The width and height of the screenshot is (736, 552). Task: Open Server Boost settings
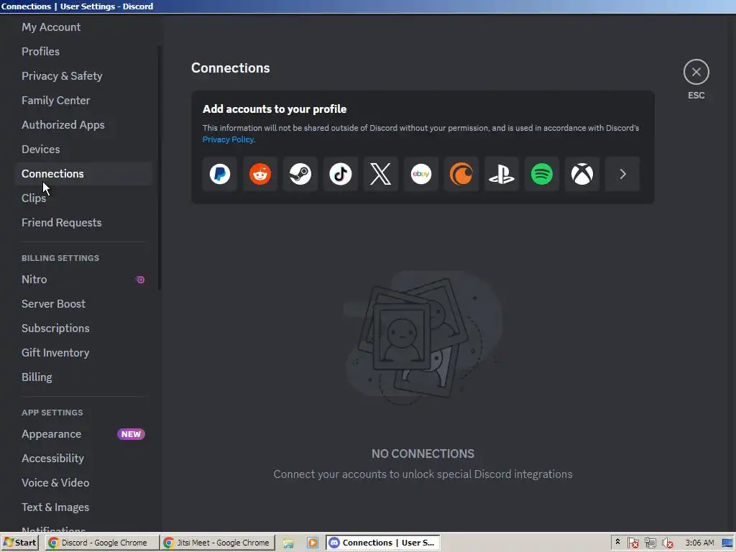click(x=83, y=304)
